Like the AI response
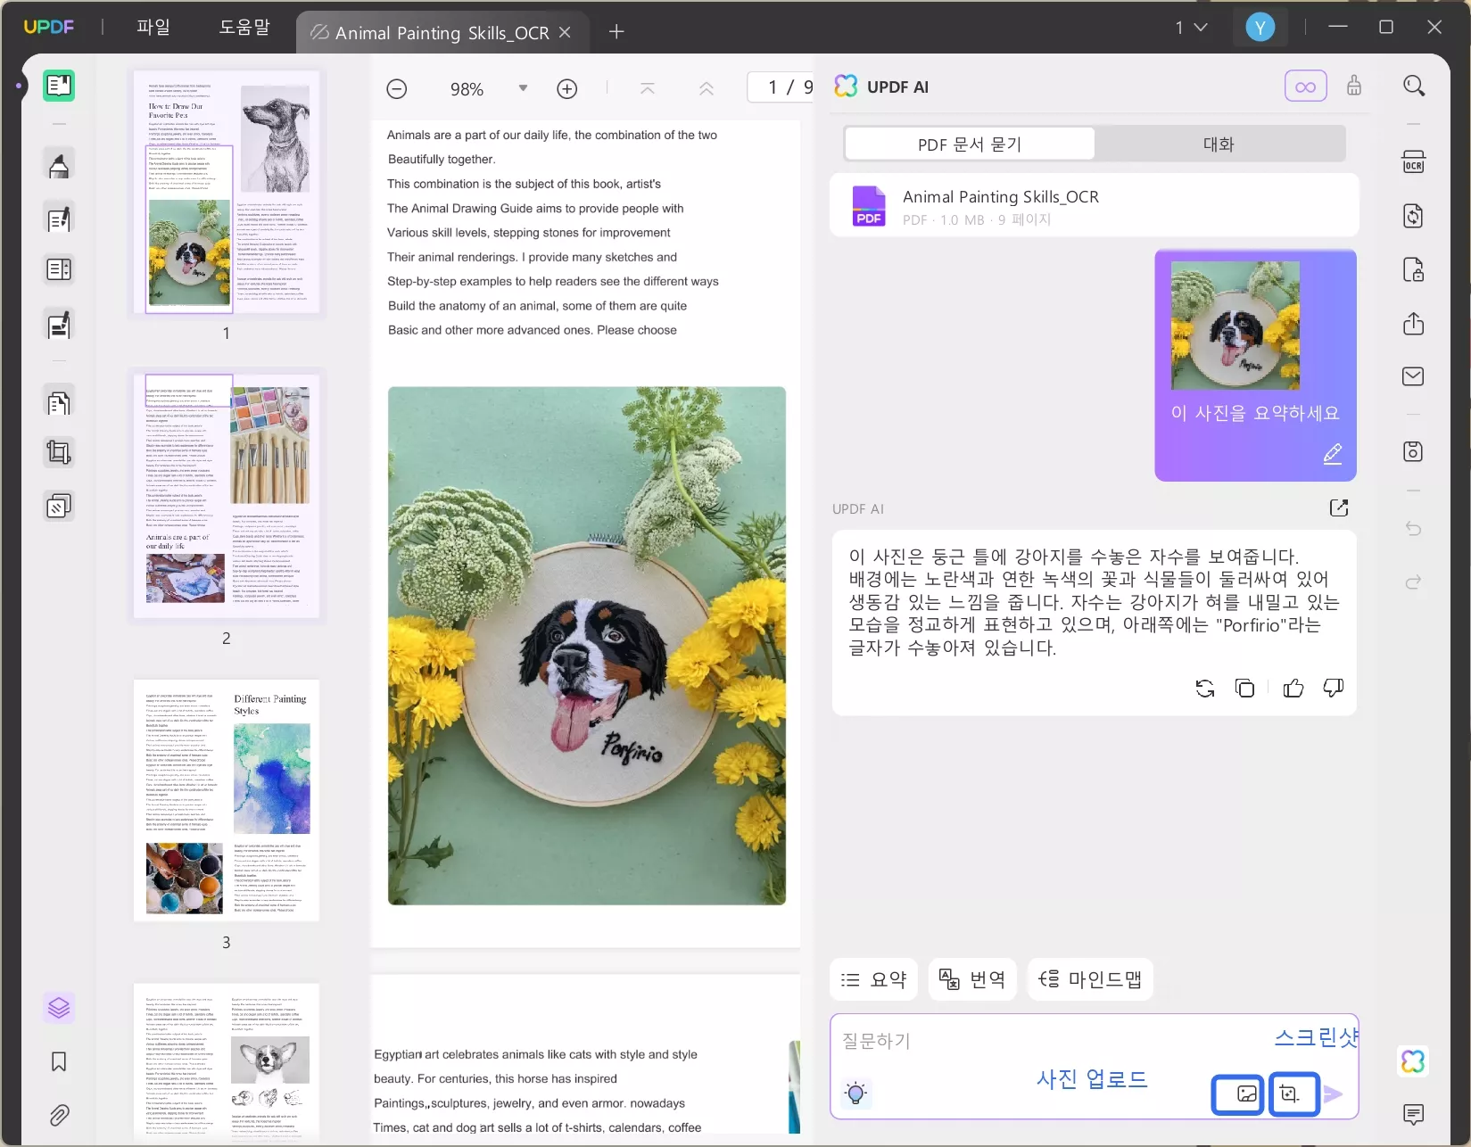 click(1293, 688)
